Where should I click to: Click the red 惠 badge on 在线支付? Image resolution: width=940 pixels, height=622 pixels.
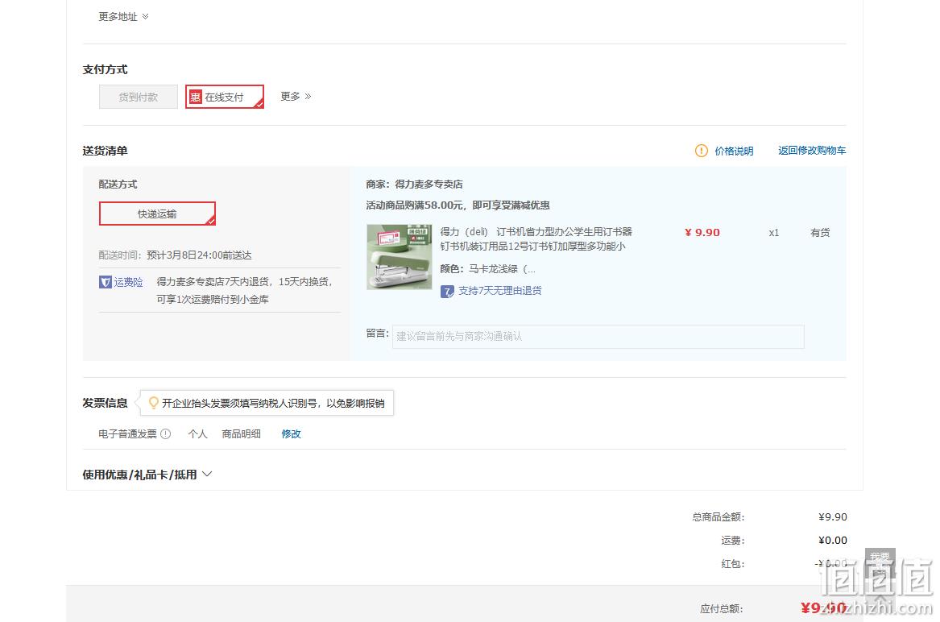tap(196, 97)
